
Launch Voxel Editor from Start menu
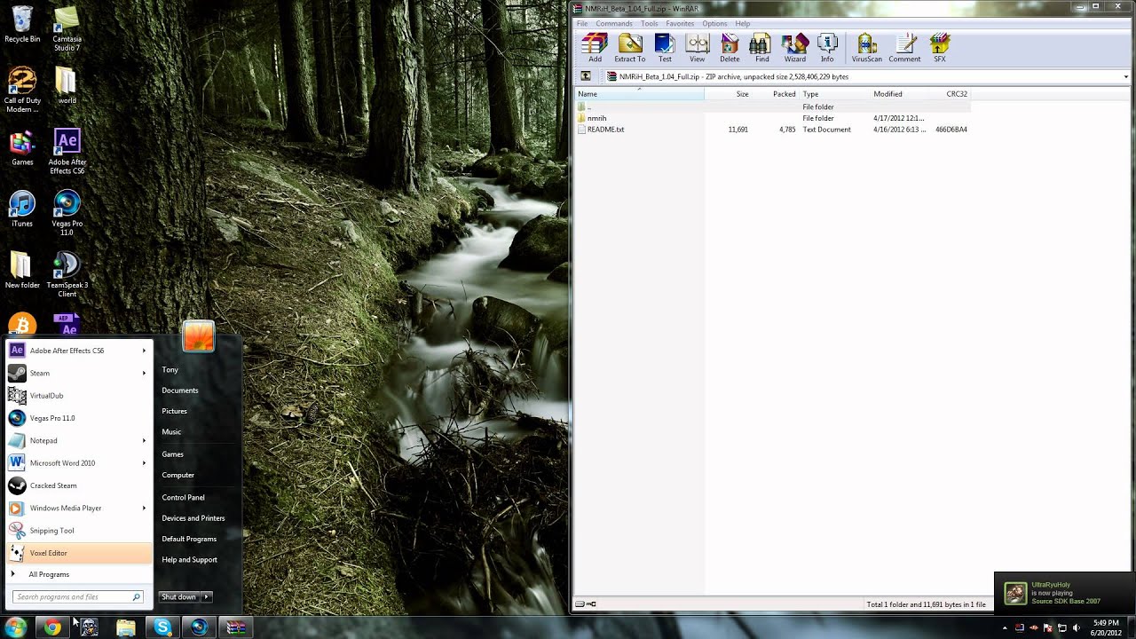point(79,553)
